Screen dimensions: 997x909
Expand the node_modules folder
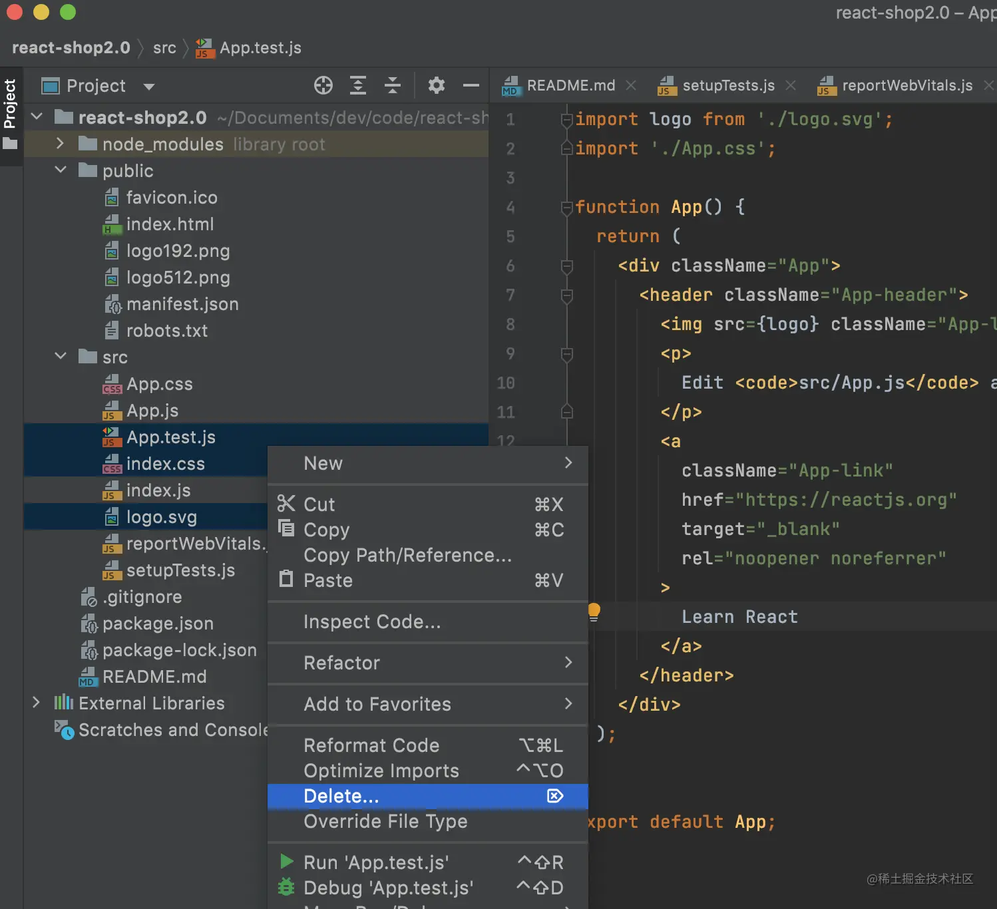61,144
